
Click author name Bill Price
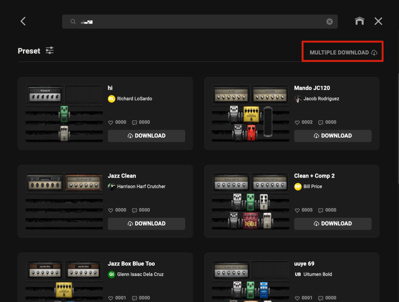313,186
